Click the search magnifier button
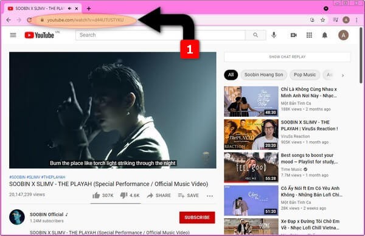The height and width of the screenshot is (236, 365). coord(255,35)
